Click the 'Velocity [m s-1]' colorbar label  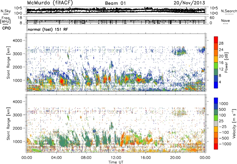[234, 123]
